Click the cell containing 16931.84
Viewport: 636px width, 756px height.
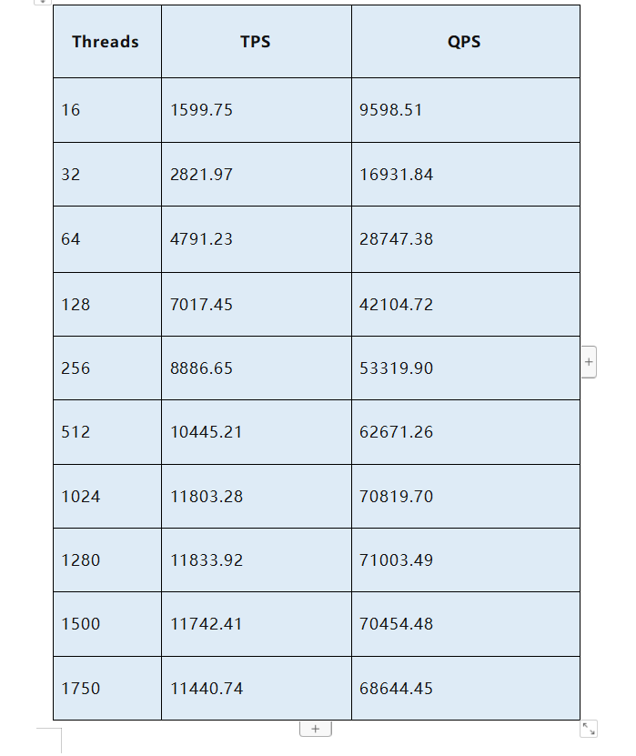click(x=464, y=175)
